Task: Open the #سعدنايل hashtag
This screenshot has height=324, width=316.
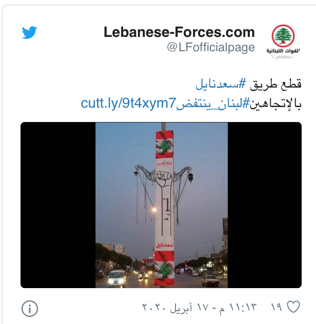Action: [221, 84]
